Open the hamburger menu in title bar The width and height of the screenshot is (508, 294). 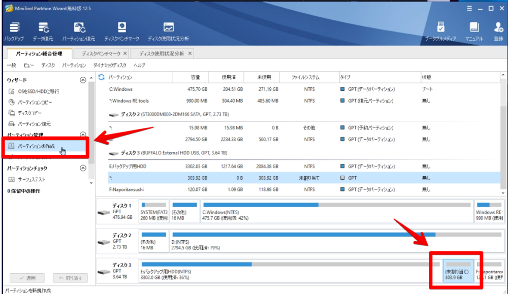(x=469, y=9)
